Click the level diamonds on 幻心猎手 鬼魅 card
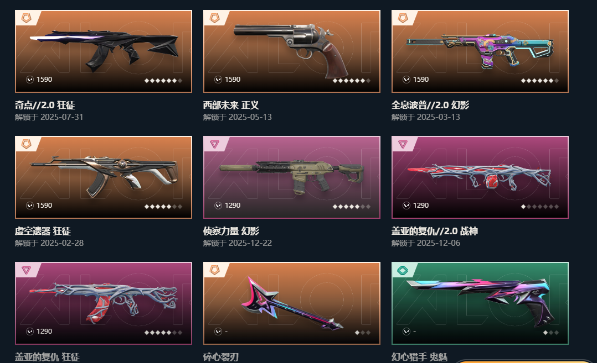 point(551,333)
